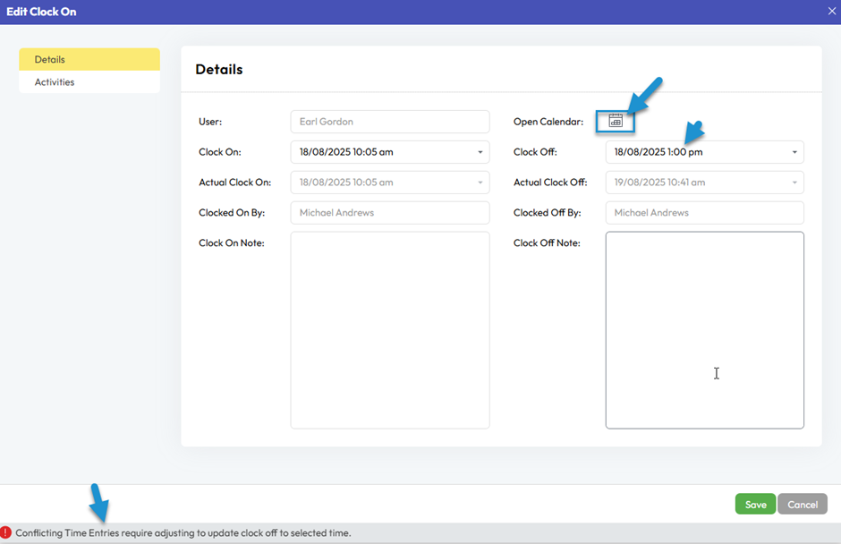
Task: Open the calendar via the calendar icon
Action: click(616, 121)
